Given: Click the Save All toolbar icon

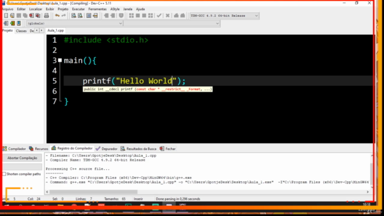Looking at the screenshot, I should point(25,16).
